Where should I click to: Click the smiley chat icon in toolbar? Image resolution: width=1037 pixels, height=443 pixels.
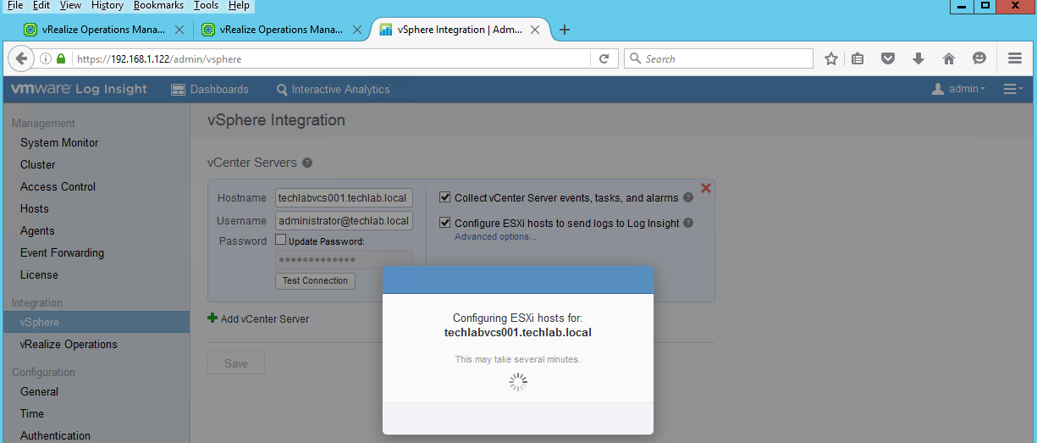[x=979, y=58]
